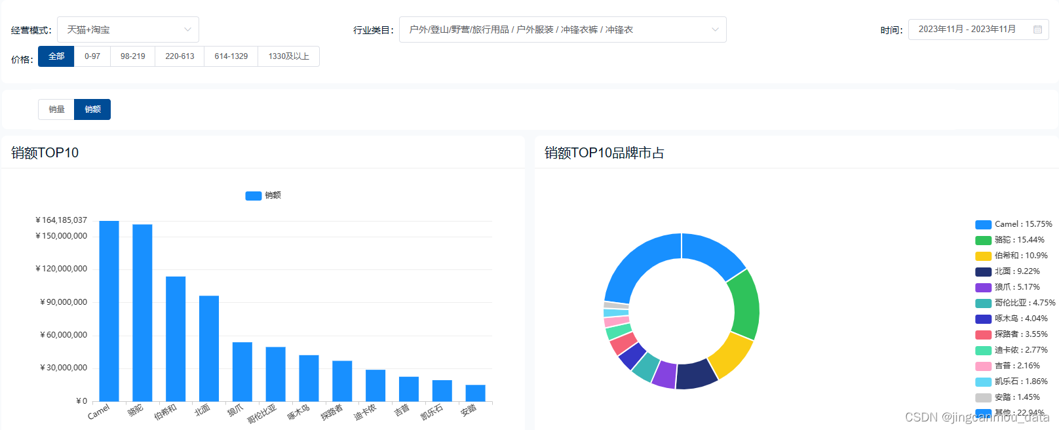
Task: Open the calendar icon in date field
Action: click(x=1037, y=29)
